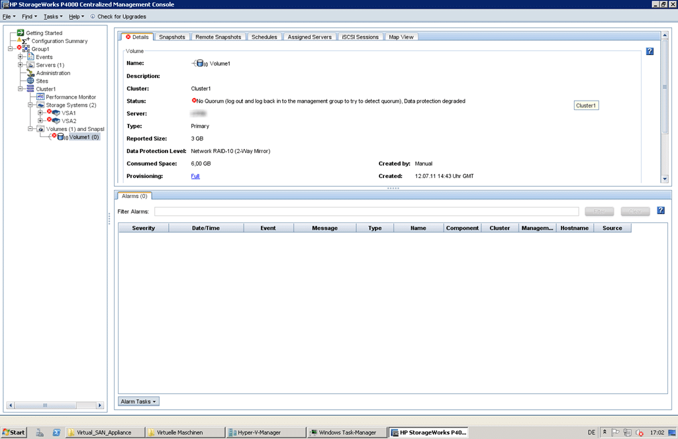Expand the Servers (1) node
Screen dimensions: 678x439
(x=21, y=65)
